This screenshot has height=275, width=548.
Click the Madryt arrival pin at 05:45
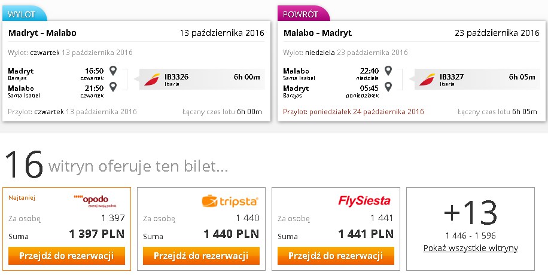pos(388,87)
